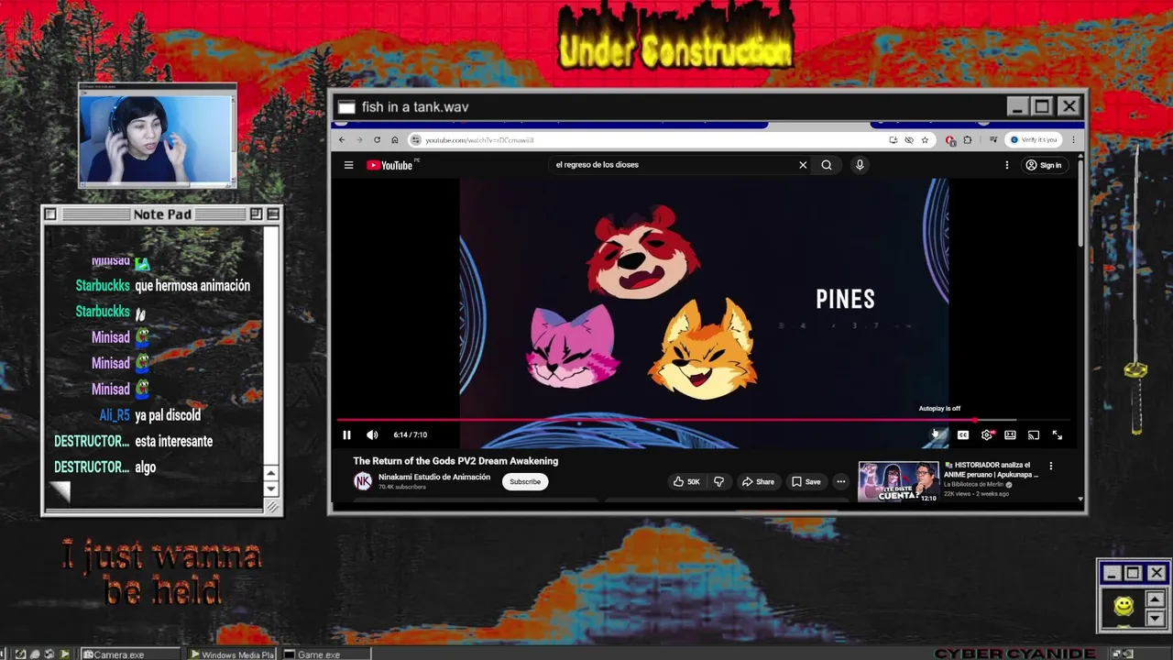
Task: Open the red extension icon in the toolbar
Action: click(x=950, y=140)
